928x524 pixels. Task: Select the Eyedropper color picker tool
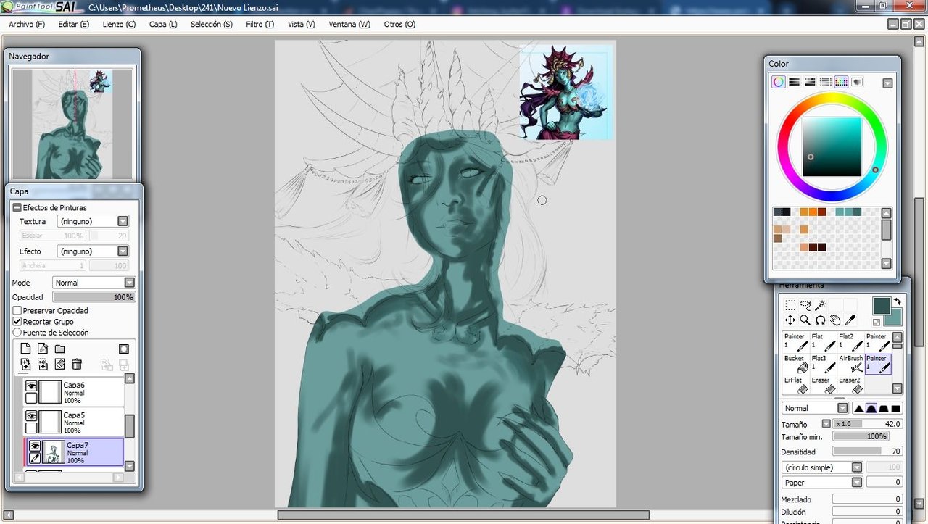[x=850, y=320]
